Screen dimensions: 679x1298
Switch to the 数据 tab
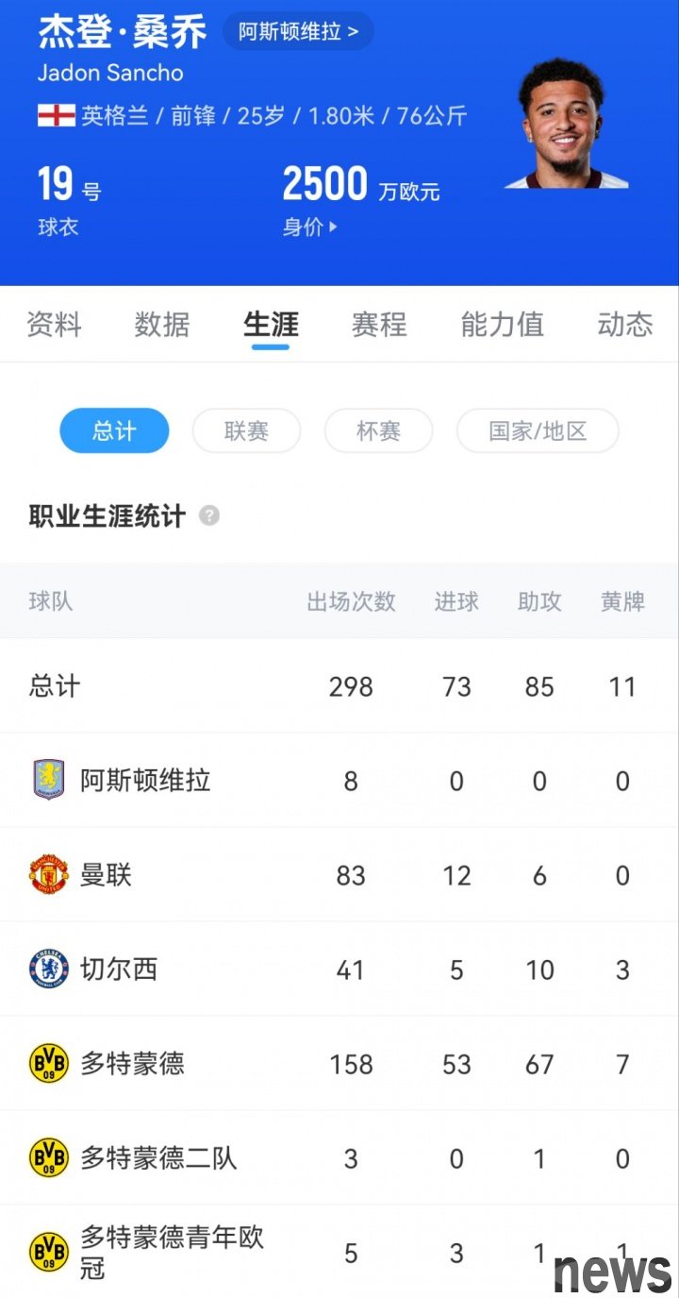(162, 325)
